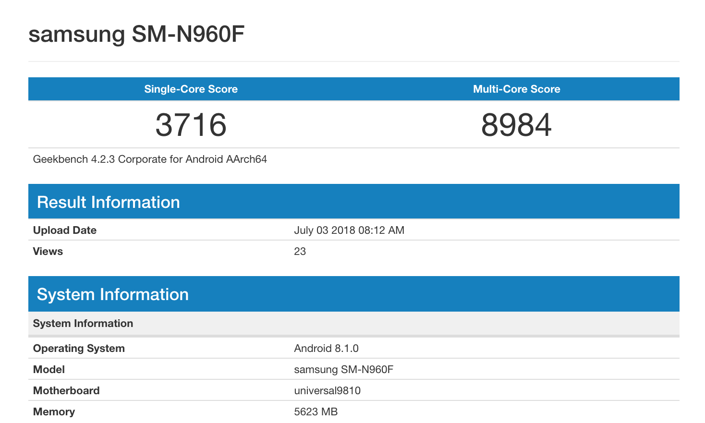Select the Motherboard row label

pos(66,391)
